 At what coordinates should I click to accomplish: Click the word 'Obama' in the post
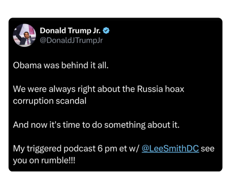(27, 65)
